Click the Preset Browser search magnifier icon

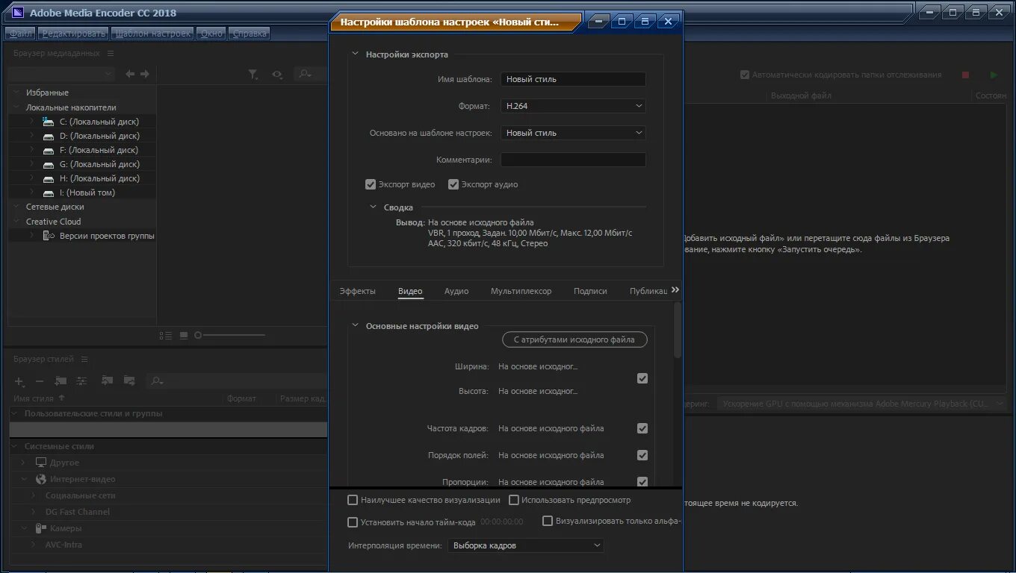[x=157, y=381]
